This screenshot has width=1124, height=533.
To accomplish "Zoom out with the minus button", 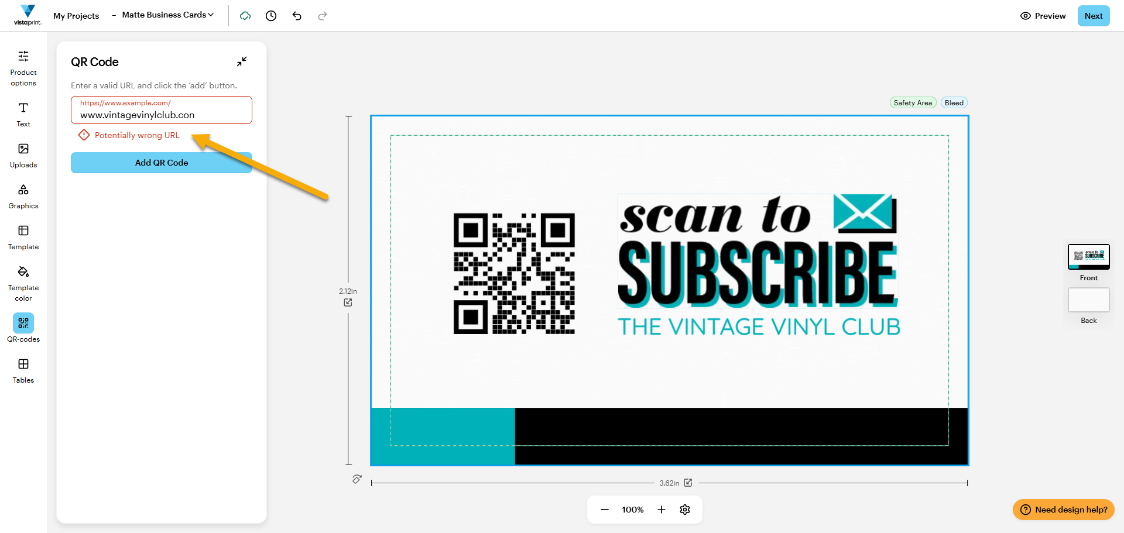I will pyautogui.click(x=605, y=510).
